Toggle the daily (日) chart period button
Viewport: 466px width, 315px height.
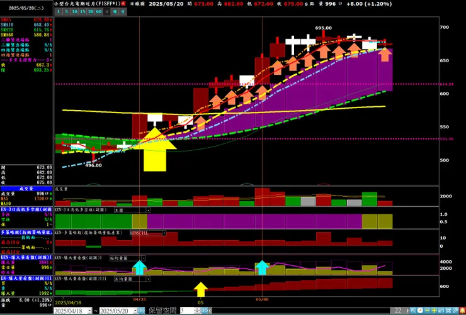107,11
